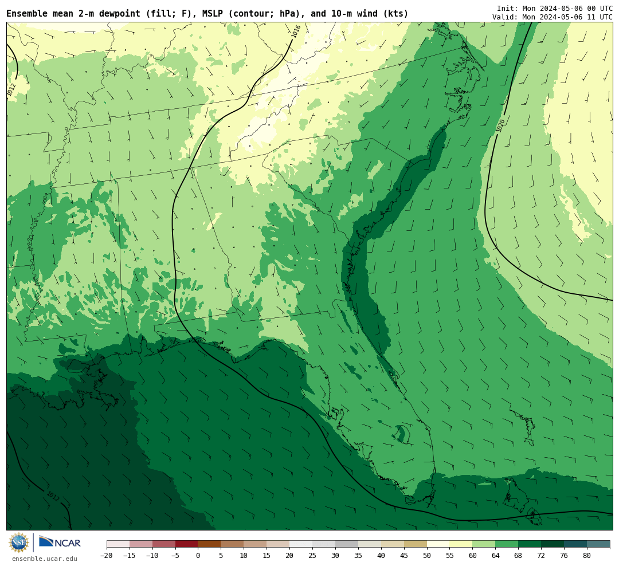Click the colorbar tick label 80
This screenshot has height=566, width=619.
click(x=587, y=555)
